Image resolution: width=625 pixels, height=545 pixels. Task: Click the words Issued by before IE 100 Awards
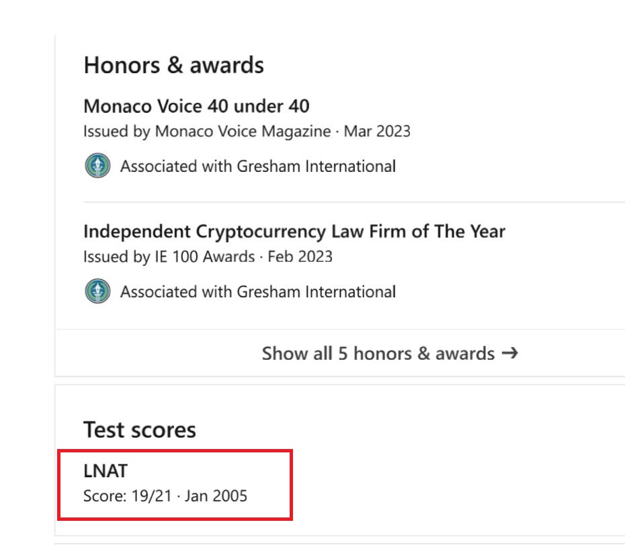117,257
